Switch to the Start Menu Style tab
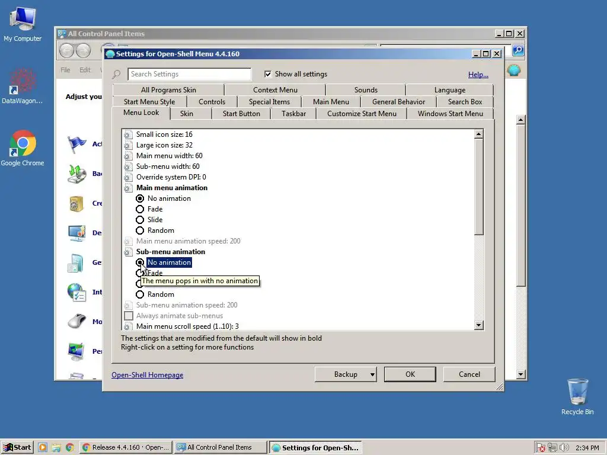Screen dimensions: 607x455 (x=149, y=102)
